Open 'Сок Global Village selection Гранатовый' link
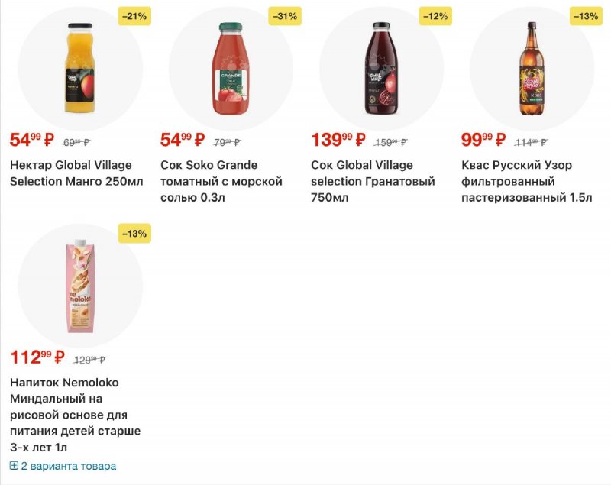The image size is (611, 485). [x=373, y=181]
